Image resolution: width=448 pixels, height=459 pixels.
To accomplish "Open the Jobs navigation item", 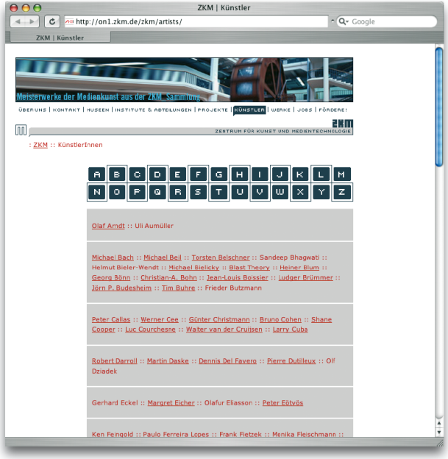I will [305, 110].
